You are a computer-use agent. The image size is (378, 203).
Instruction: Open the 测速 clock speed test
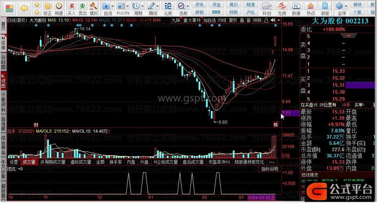click(x=59, y=6)
